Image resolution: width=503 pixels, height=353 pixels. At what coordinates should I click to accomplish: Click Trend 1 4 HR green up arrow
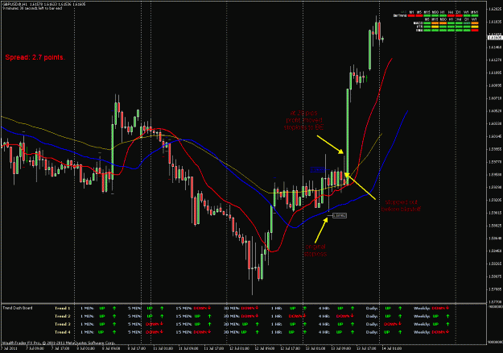click(353, 308)
